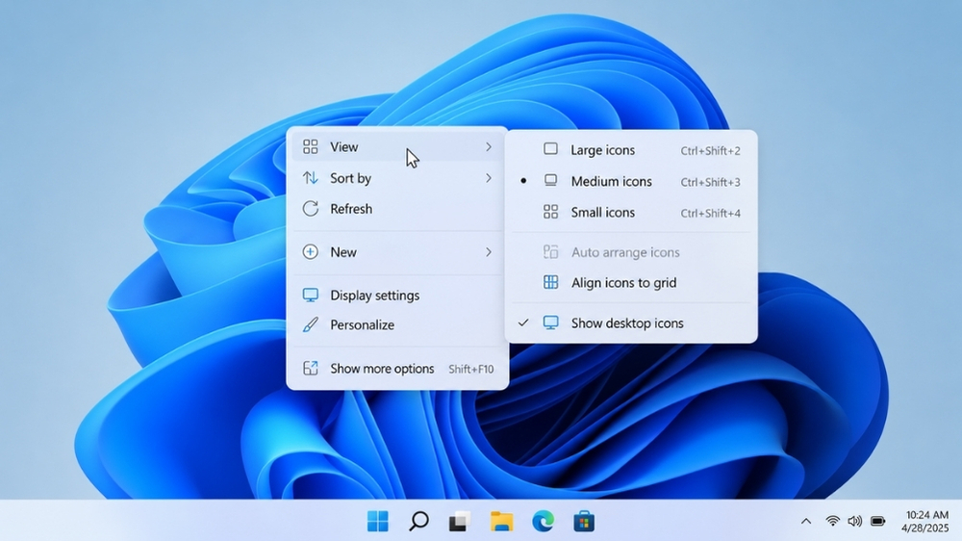Show hidden system tray icons
This screenshot has width=962, height=541.
click(x=806, y=522)
